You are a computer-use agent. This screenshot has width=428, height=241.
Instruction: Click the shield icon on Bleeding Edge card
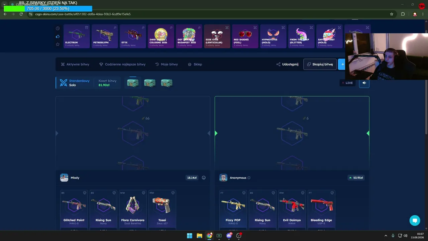(332, 193)
